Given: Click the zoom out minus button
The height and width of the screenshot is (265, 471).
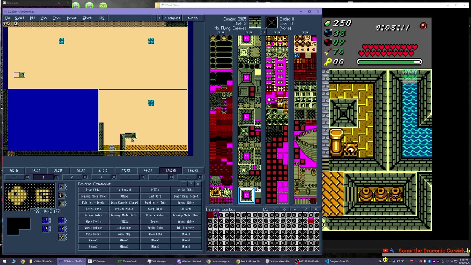Looking at the screenshot, I should tap(154, 18).
